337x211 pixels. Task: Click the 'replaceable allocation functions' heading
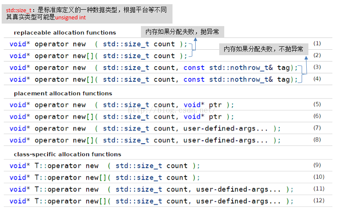(x=65, y=33)
